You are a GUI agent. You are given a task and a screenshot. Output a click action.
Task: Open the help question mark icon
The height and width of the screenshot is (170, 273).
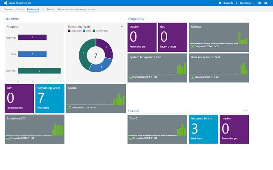coord(266,3)
